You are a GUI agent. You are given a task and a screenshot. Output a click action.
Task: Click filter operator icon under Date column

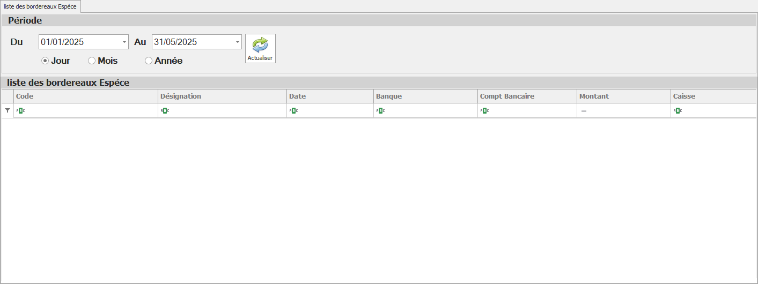(x=293, y=111)
